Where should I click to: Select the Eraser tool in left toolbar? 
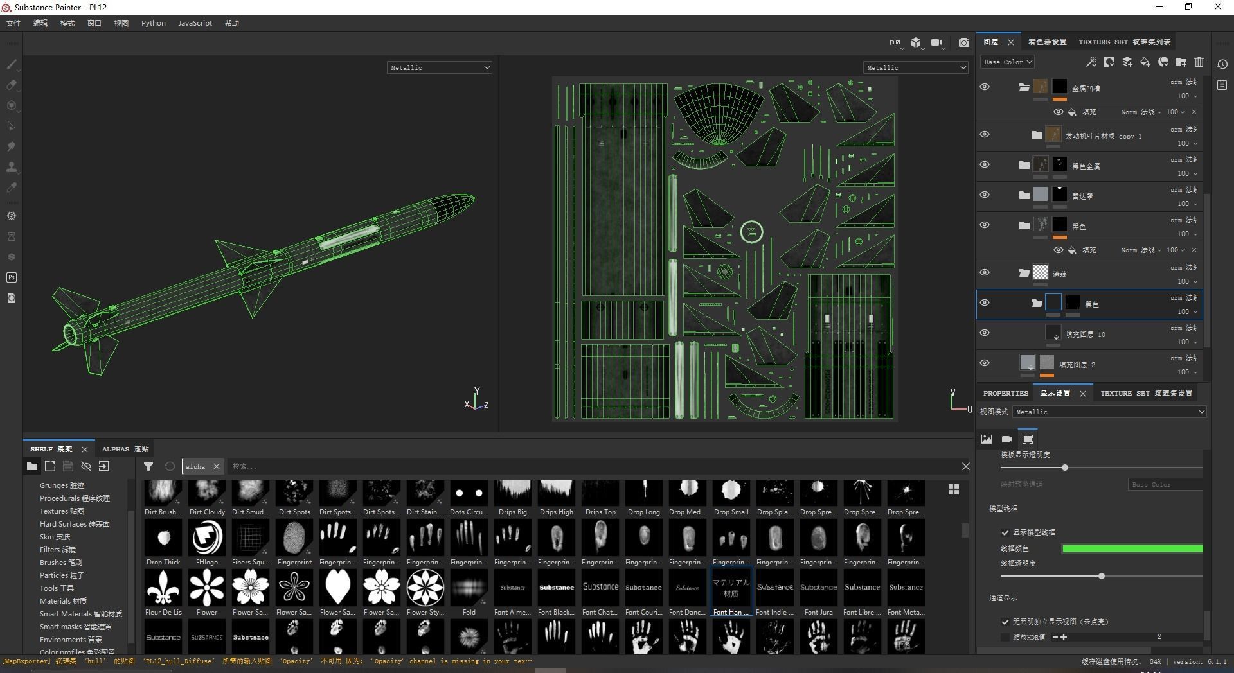coord(11,85)
